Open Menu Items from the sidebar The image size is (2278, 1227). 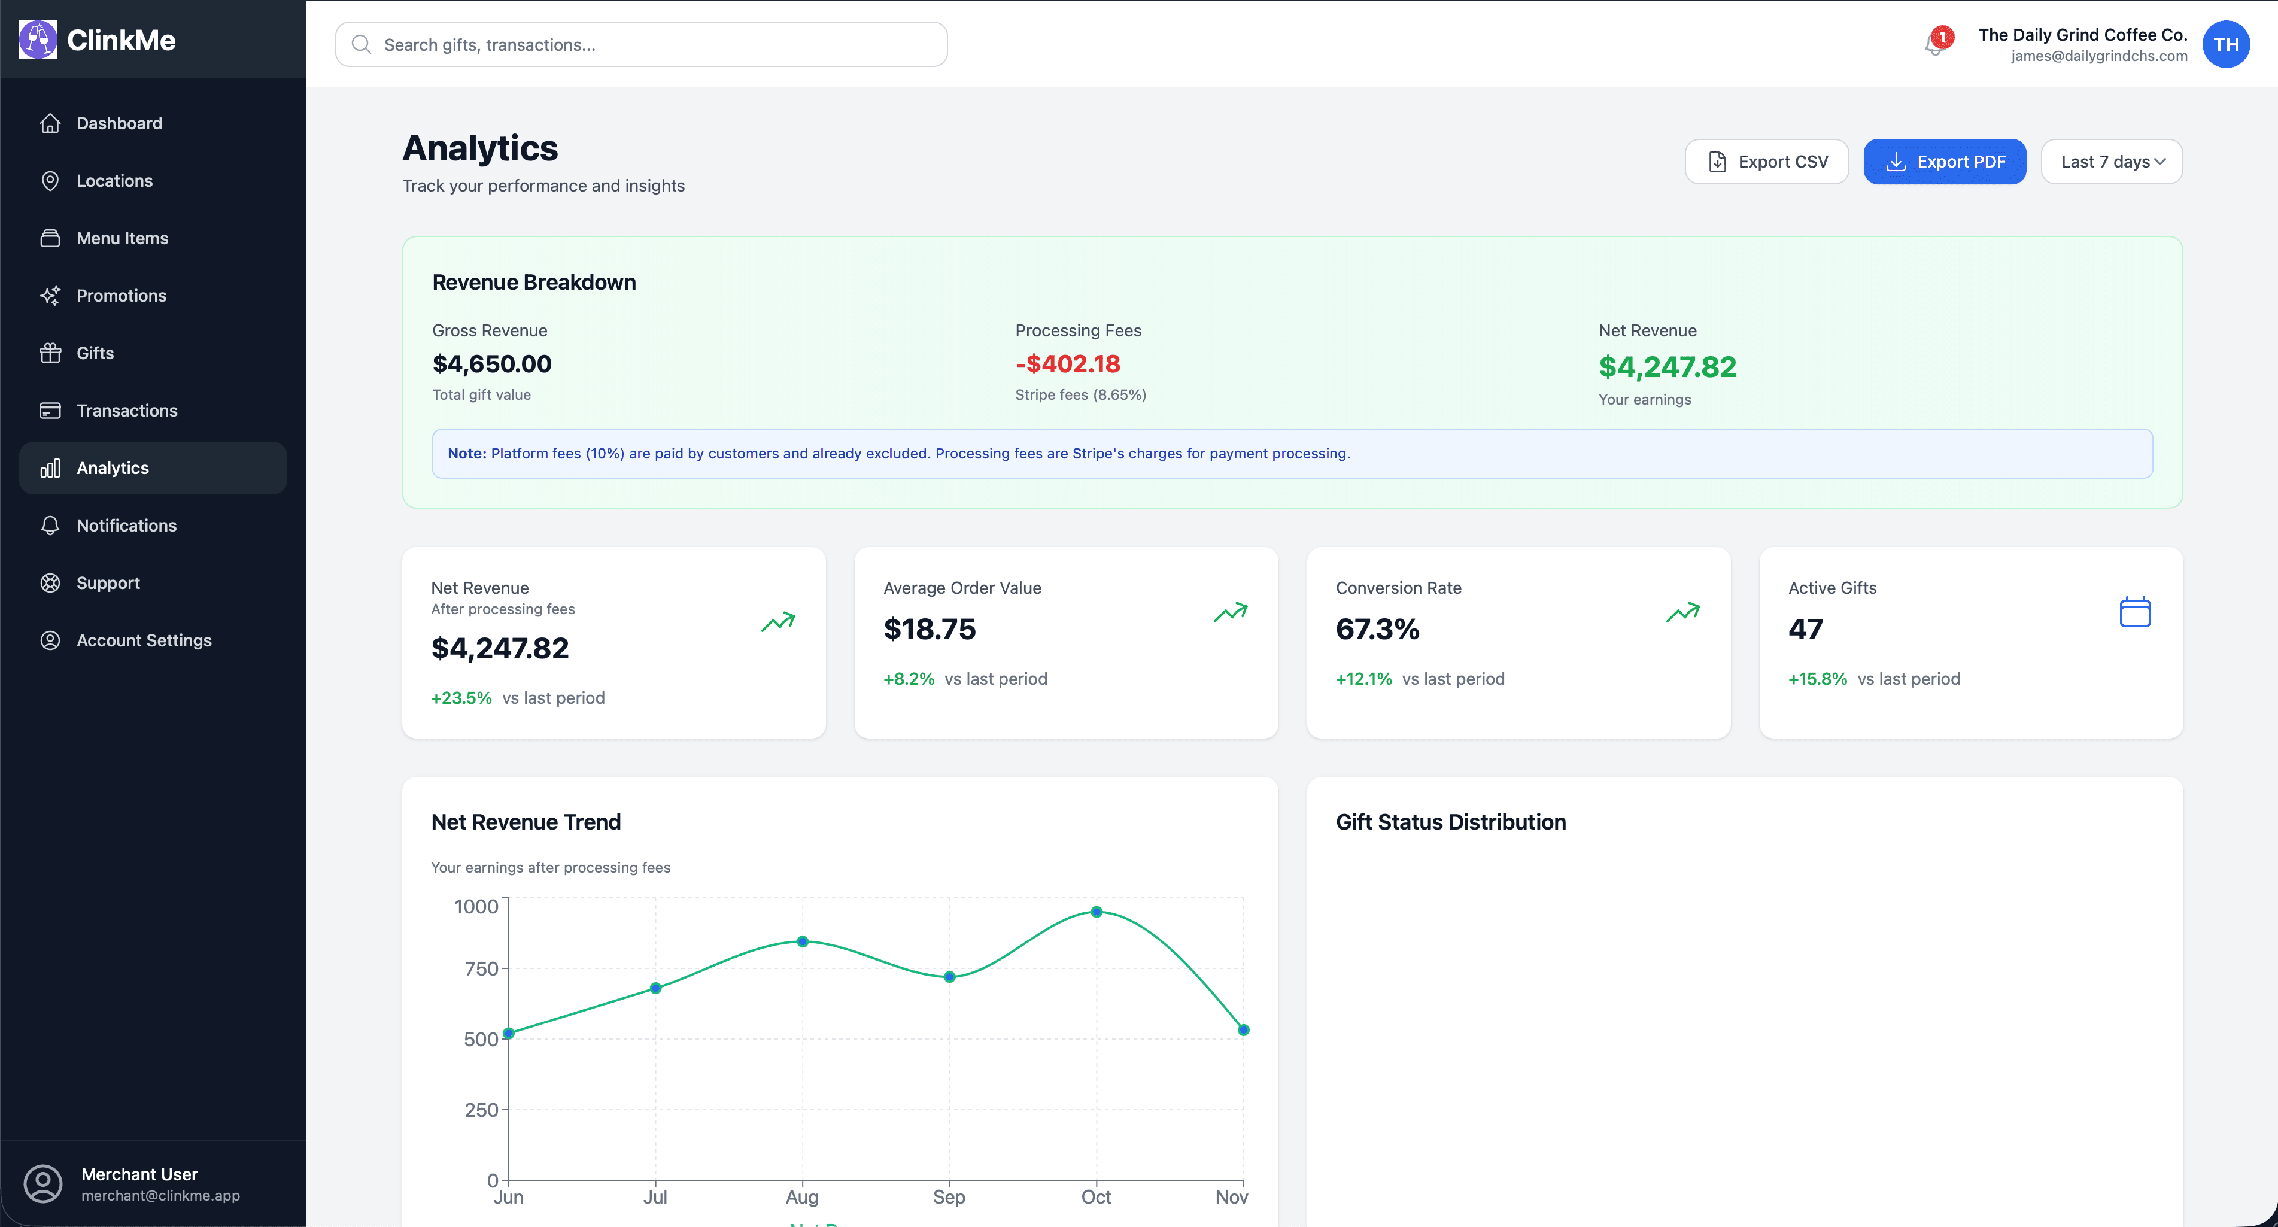click(x=121, y=238)
